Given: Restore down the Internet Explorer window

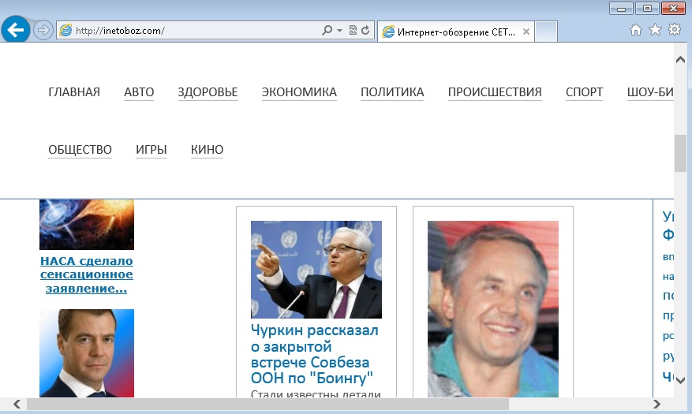Looking at the screenshot, I should (648, 9).
